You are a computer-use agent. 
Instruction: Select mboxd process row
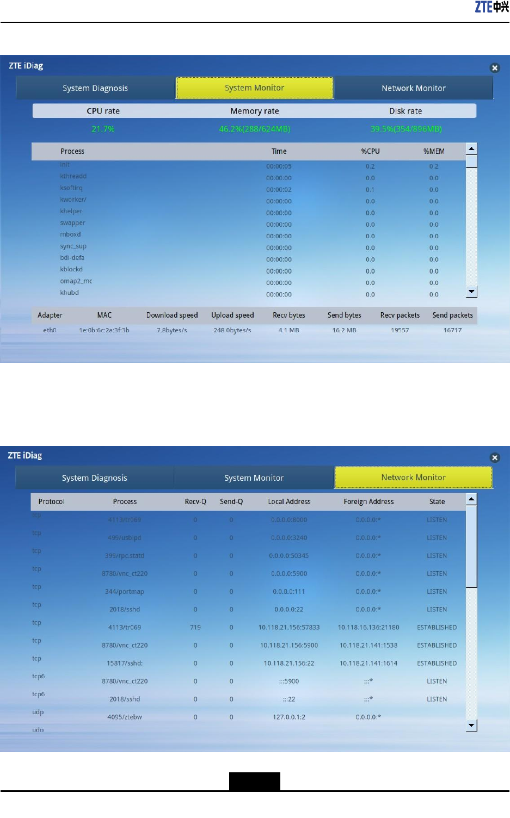(249, 236)
